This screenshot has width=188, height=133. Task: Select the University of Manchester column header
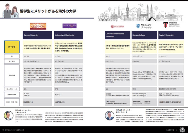coord(68,35)
